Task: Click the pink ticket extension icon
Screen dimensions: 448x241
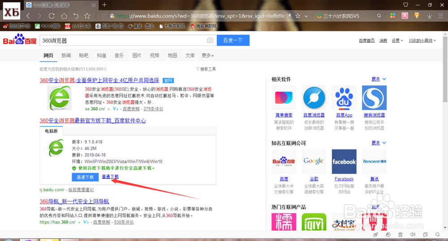Action: coord(405,16)
